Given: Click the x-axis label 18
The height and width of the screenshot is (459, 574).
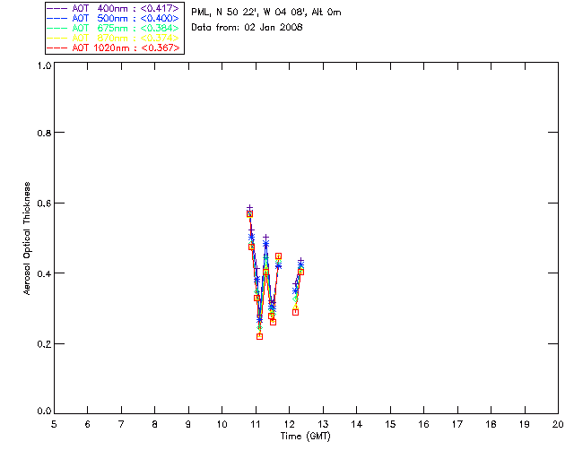Looking at the screenshot, I should (491, 424).
